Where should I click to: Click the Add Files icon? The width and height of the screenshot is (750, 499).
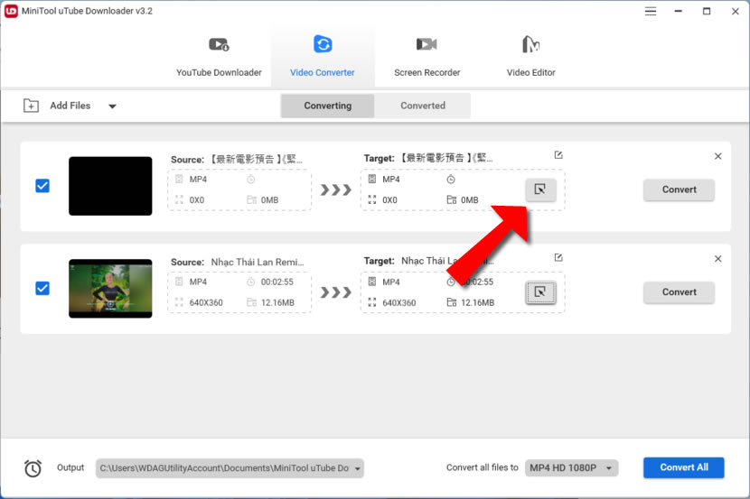31,106
